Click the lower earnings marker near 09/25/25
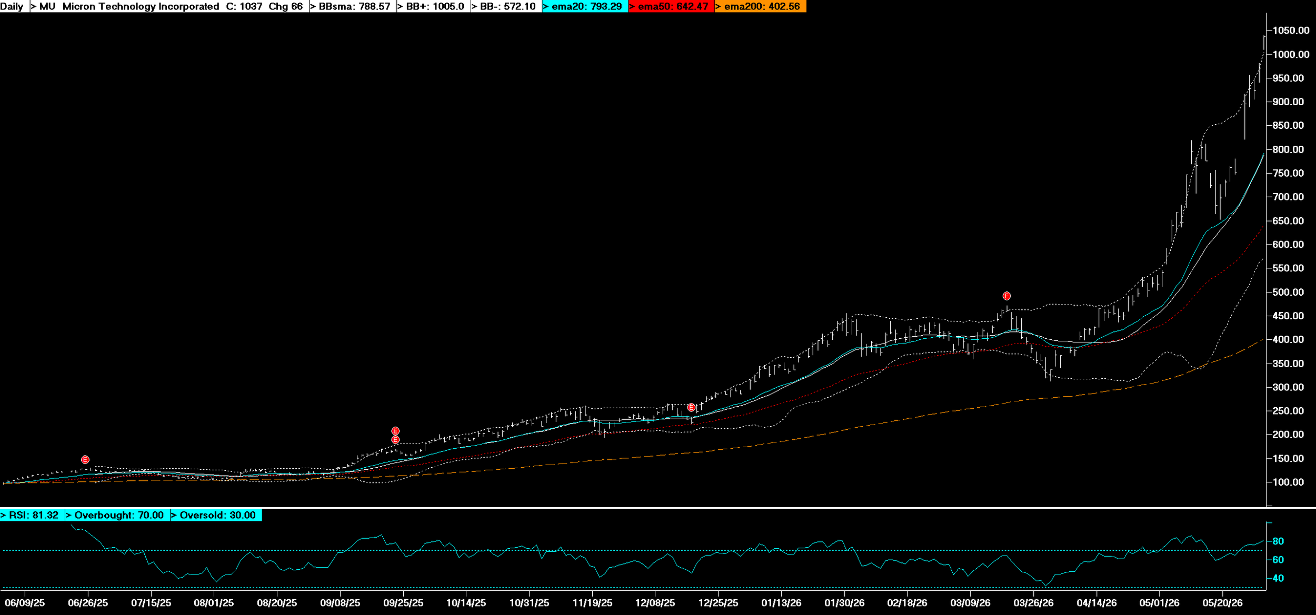This screenshot has height=615, width=1316. tap(395, 440)
